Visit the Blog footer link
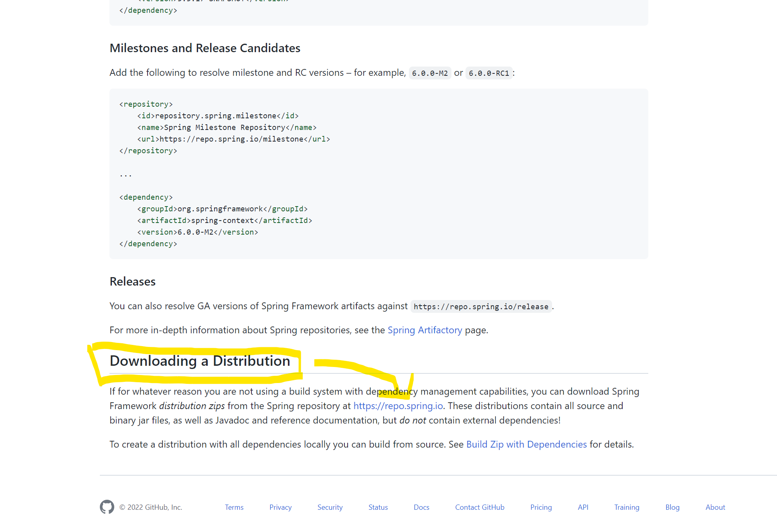The width and height of the screenshot is (777, 527). pos(672,507)
